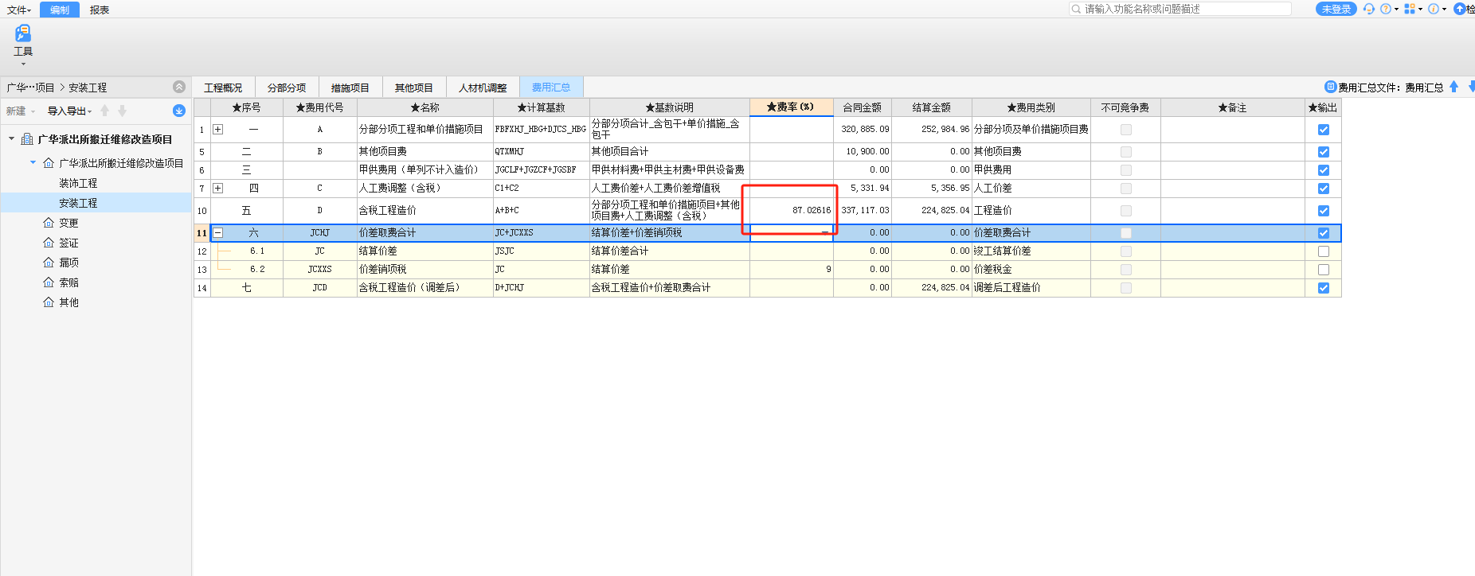Image resolution: width=1475 pixels, height=576 pixels.
Task: Open the 导入导出 dropdown
Action: tap(70, 111)
